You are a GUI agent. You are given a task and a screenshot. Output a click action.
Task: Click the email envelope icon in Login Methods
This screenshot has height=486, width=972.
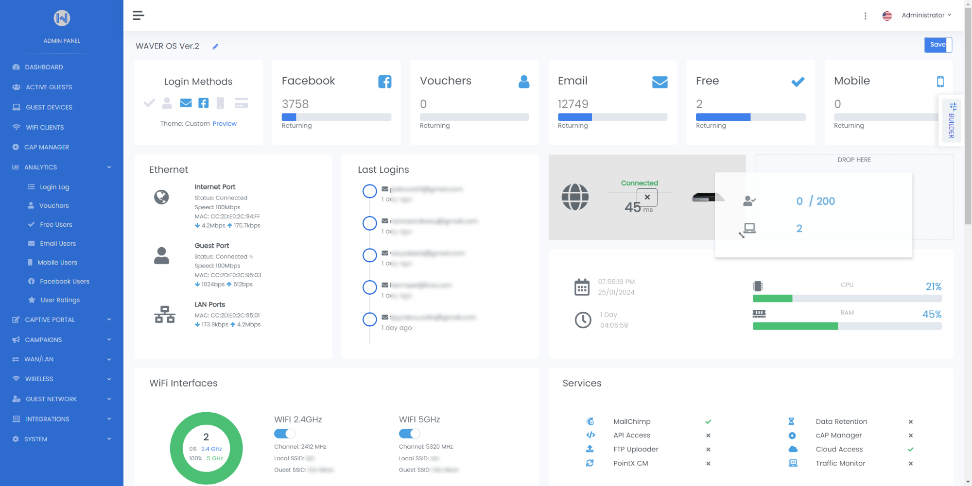point(186,103)
